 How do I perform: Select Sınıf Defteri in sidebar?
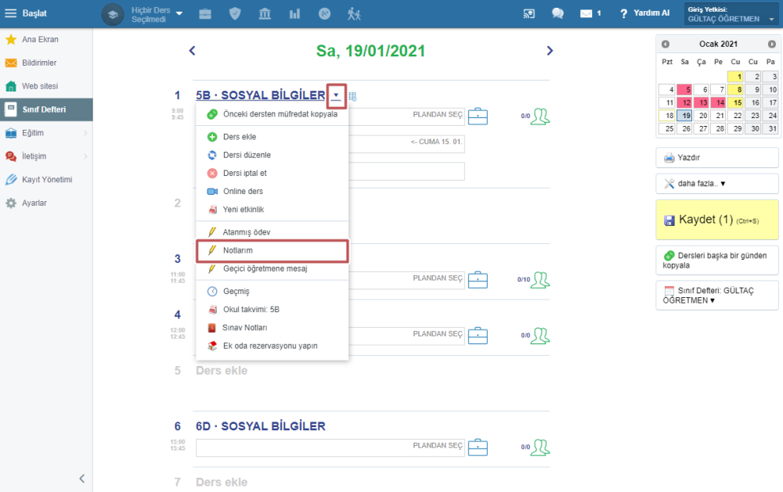click(46, 110)
